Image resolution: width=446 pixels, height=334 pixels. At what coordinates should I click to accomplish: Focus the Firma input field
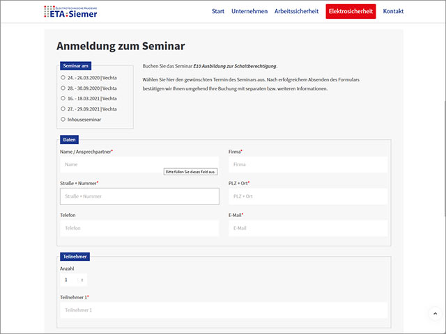tap(308, 164)
